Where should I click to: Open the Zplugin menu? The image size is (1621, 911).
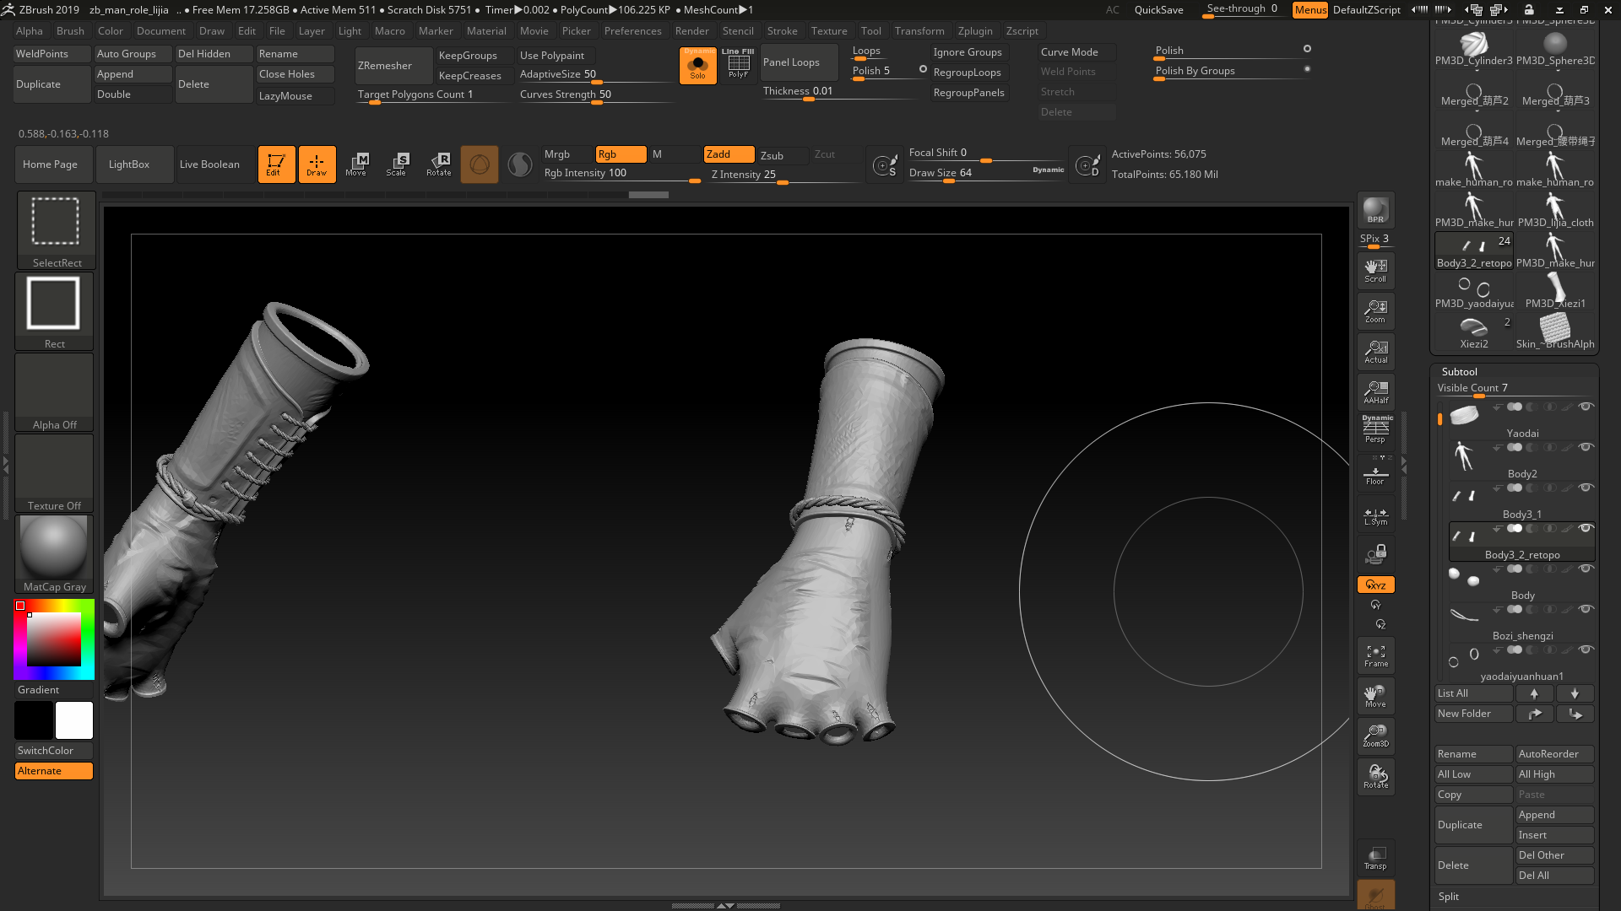click(975, 31)
